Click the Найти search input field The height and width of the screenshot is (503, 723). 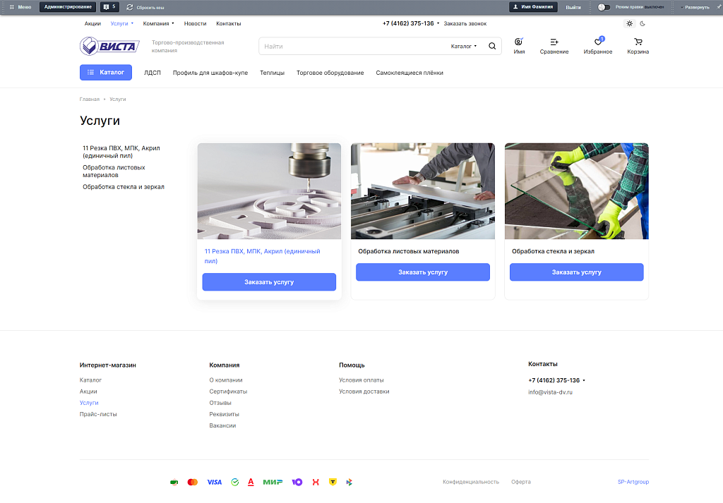click(x=353, y=46)
